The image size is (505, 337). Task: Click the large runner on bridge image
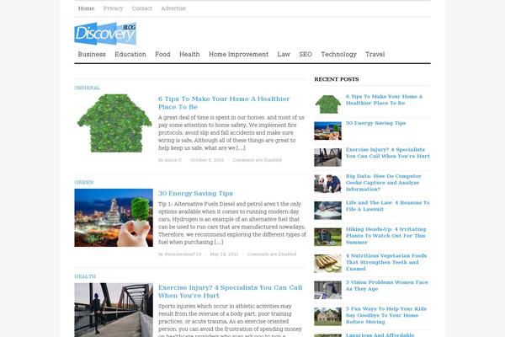pos(114,310)
